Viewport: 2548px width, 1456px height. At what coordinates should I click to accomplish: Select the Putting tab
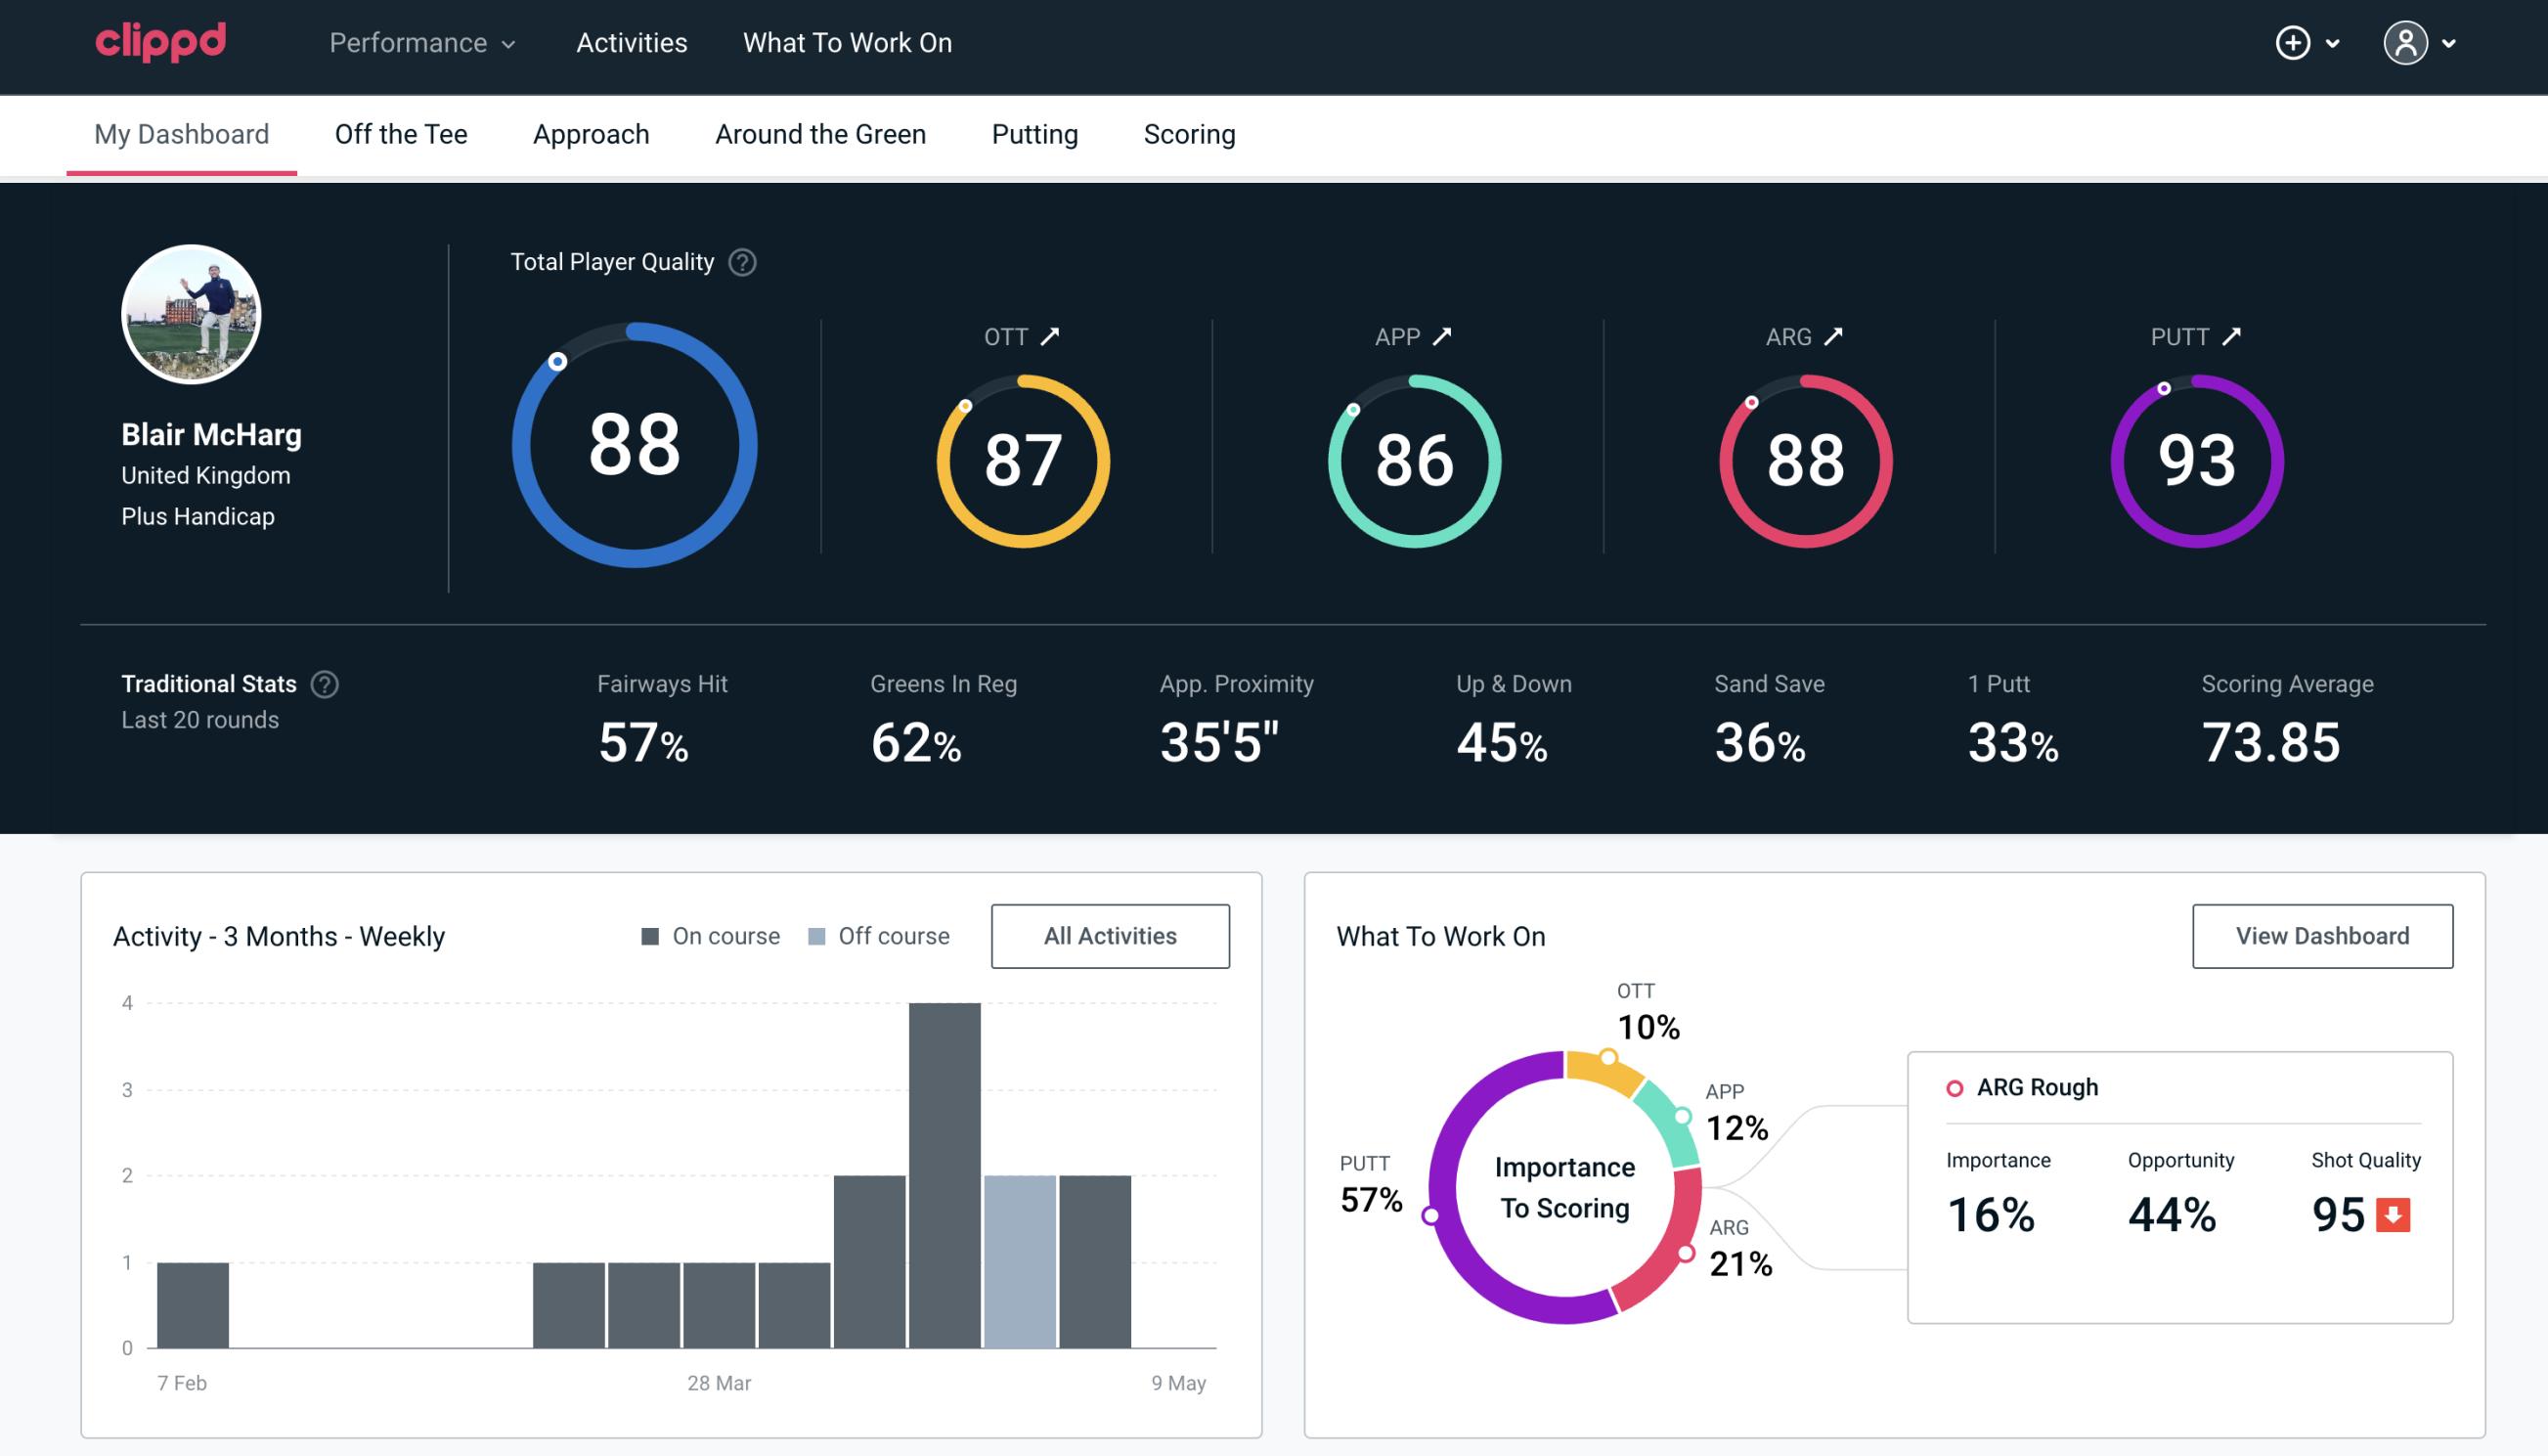(1034, 133)
